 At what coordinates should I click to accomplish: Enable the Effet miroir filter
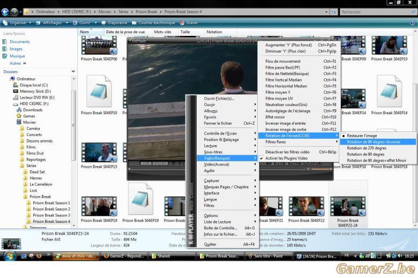tap(299, 117)
